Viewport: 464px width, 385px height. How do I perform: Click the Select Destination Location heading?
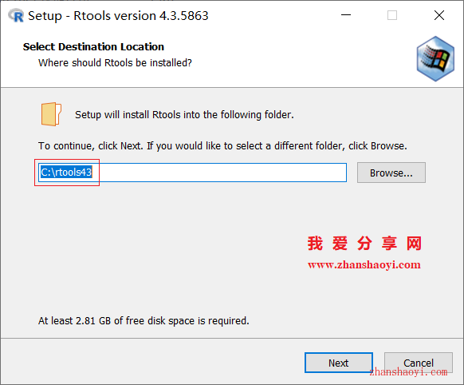tap(93, 47)
